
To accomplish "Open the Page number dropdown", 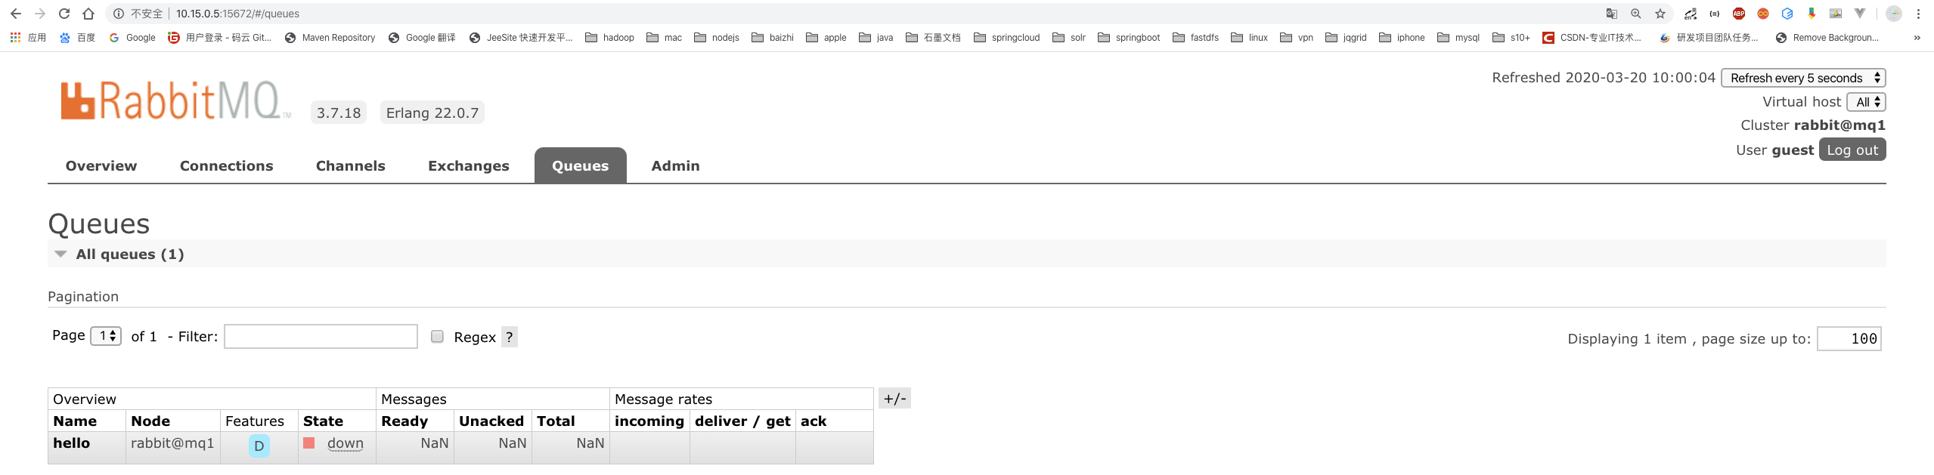I will pyautogui.click(x=106, y=336).
